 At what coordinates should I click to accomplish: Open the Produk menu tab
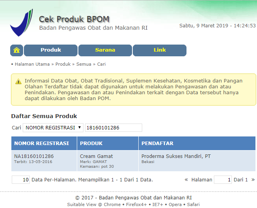51,50
